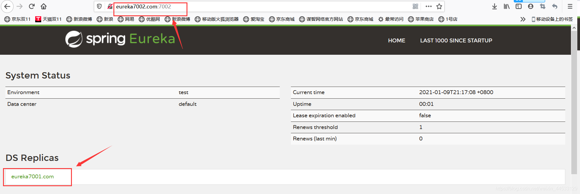Open the 京东双11 bookmark
Screen dimensions: 580x194
pyautogui.click(x=17, y=19)
